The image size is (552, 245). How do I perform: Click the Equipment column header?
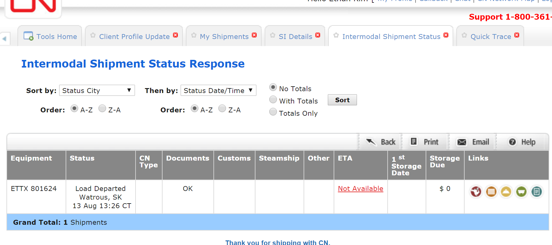pos(36,165)
